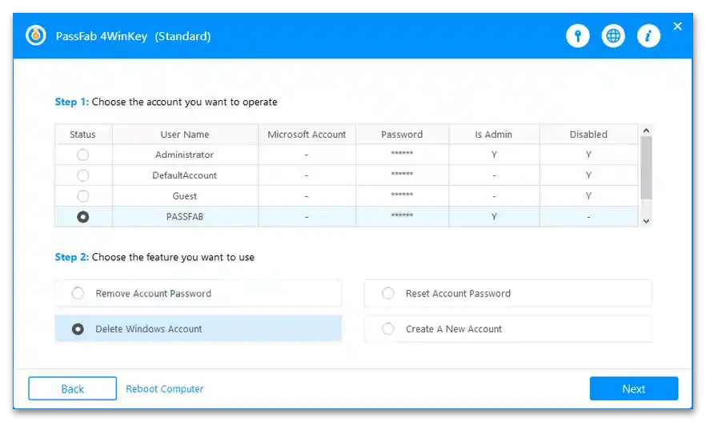Click the Remove Account Password label text
The image size is (706, 422).
154,294
